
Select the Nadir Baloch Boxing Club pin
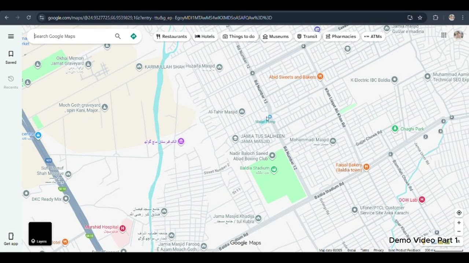pos(272,156)
